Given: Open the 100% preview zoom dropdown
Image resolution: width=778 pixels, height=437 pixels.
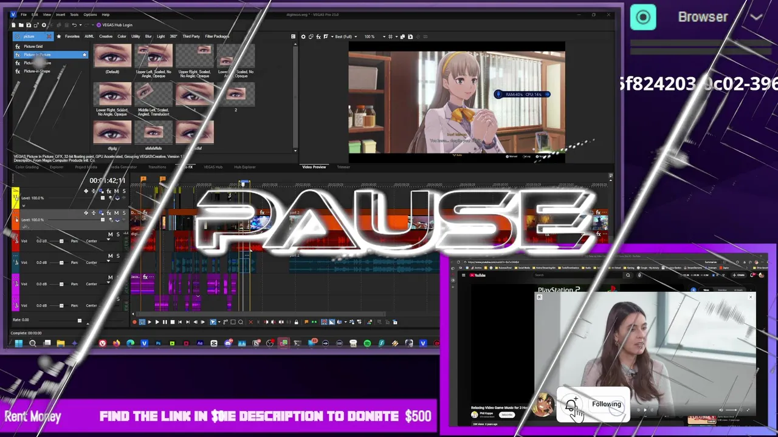Looking at the screenshot, I should point(384,36).
